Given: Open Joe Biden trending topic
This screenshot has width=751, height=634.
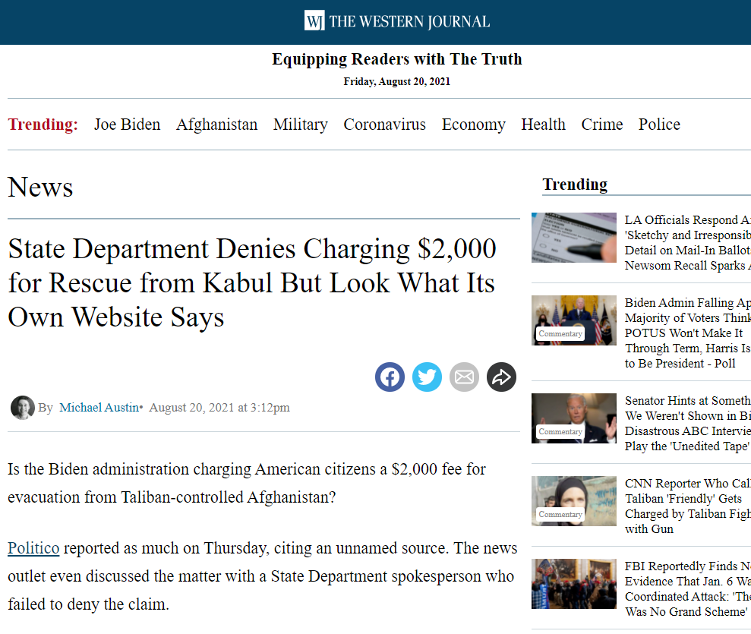Looking at the screenshot, I should click(127, 125).
